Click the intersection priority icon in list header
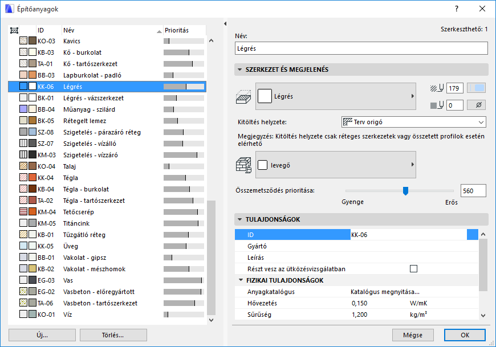Image resolution: width=496 pixels, height=347 pixels. click(14, 30)
